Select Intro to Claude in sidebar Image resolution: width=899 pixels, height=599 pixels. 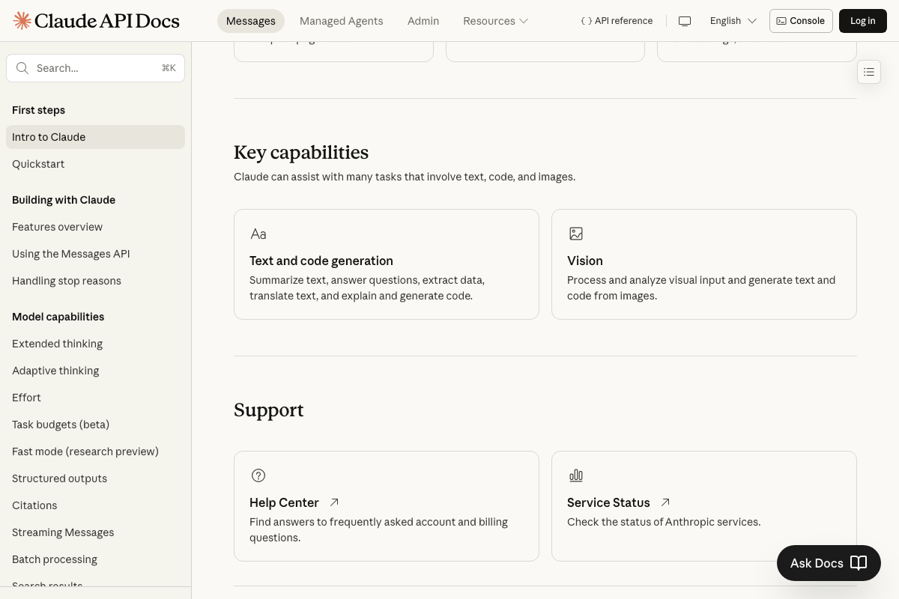95,137
